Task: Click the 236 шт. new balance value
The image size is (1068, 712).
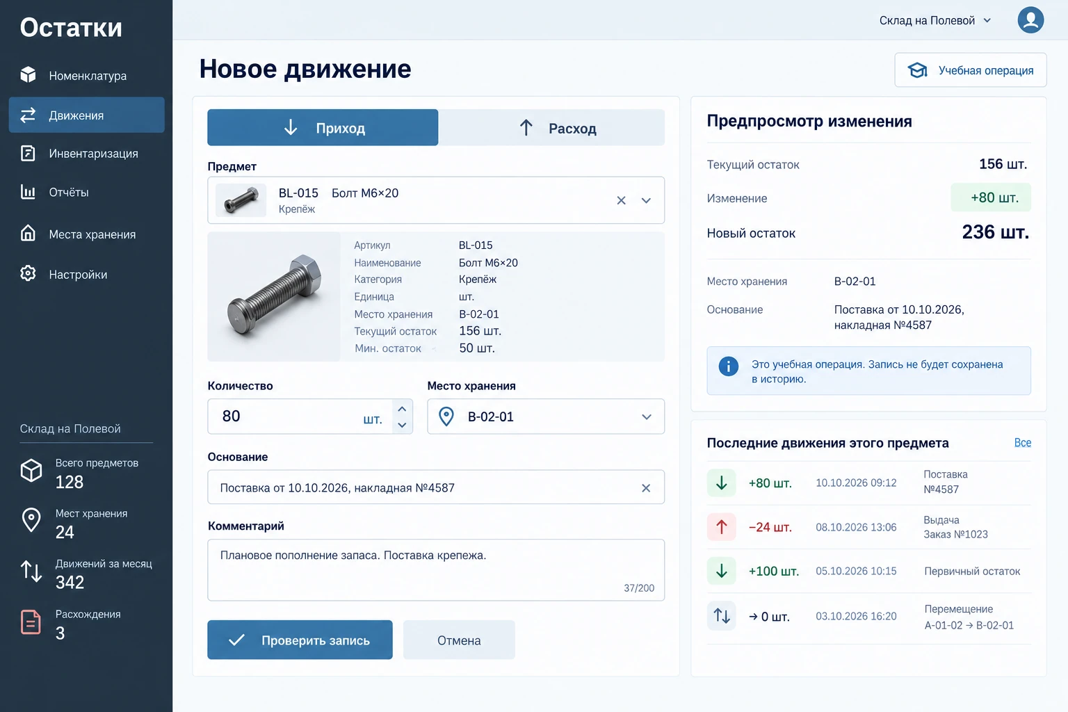Action: tap(995, 232)
